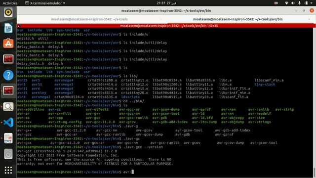Click the terminal group icon on the red titlebar
The width and height of the screenshot is (316, 178).
19,26
